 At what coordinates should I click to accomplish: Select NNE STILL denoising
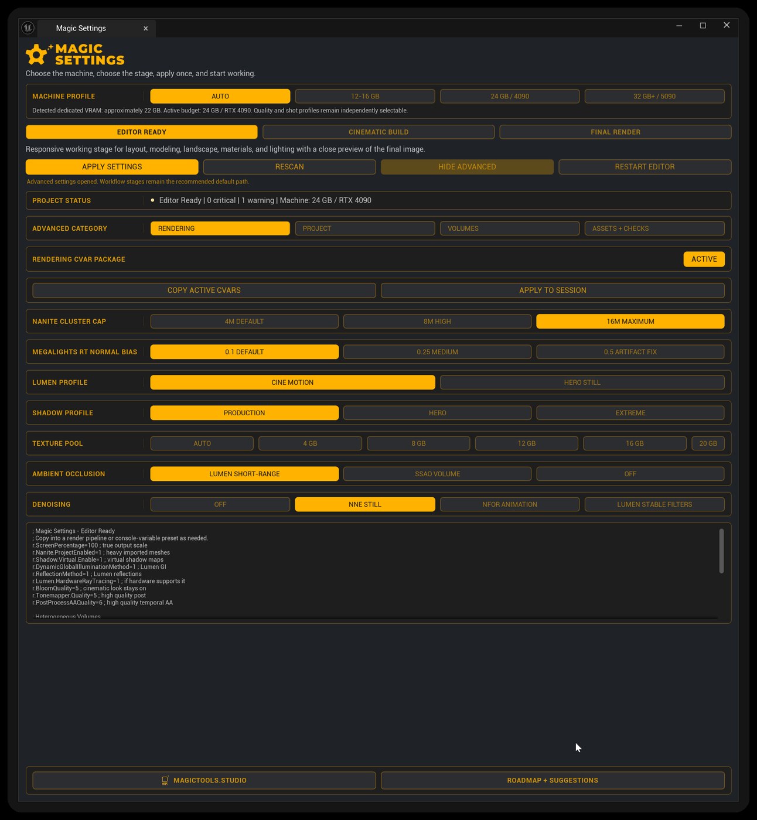click(365, 504)
